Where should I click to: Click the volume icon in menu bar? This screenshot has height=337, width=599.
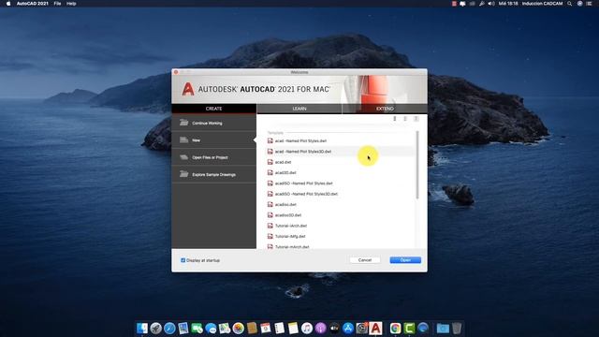click(491, 4)
